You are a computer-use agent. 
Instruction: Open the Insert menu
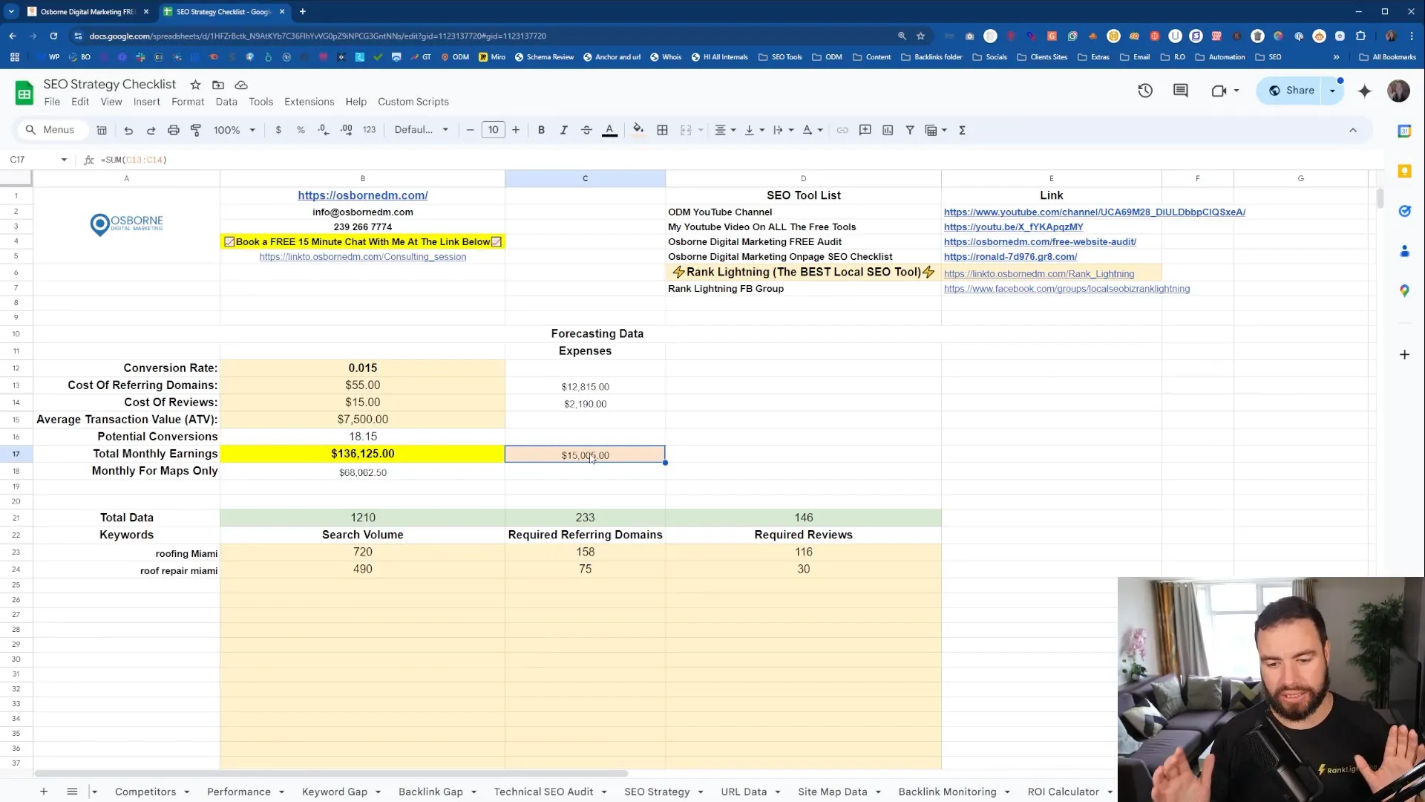146,102
